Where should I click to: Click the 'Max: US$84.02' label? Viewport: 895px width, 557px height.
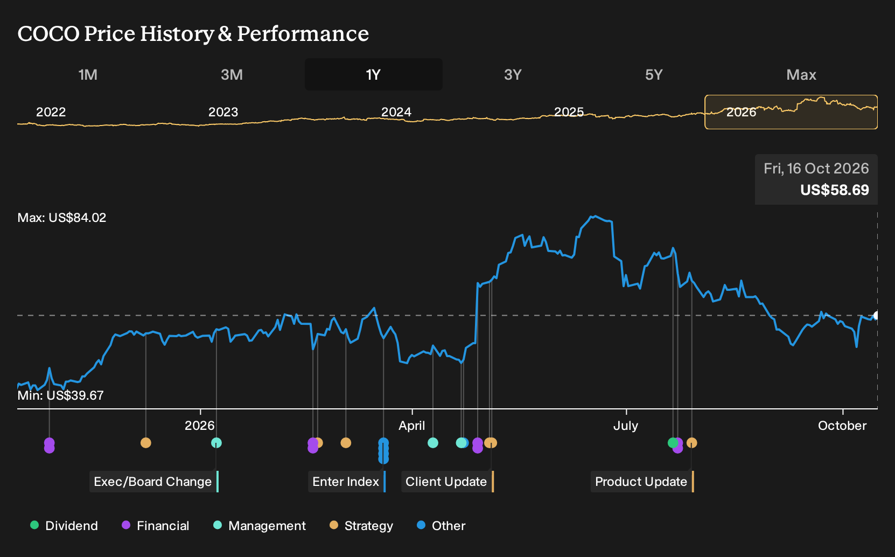pos(62,218)
